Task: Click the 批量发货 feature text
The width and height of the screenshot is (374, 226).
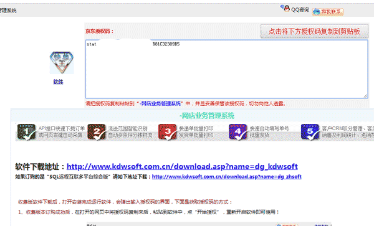Action: click(x=260, y=135)
